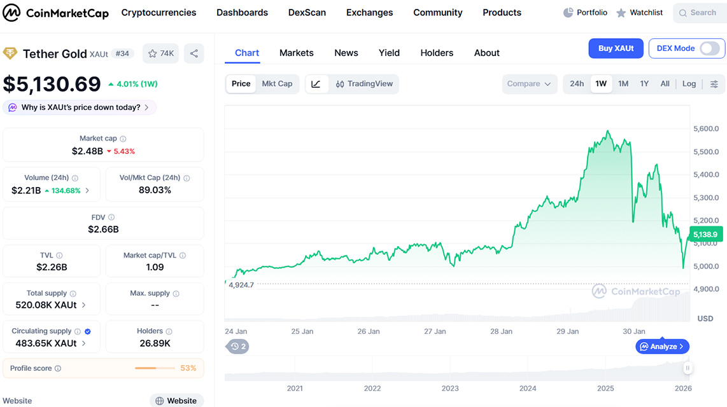Click the timeline range slider handle
This screenshot has width=727, height=407.
coord(687,368)
